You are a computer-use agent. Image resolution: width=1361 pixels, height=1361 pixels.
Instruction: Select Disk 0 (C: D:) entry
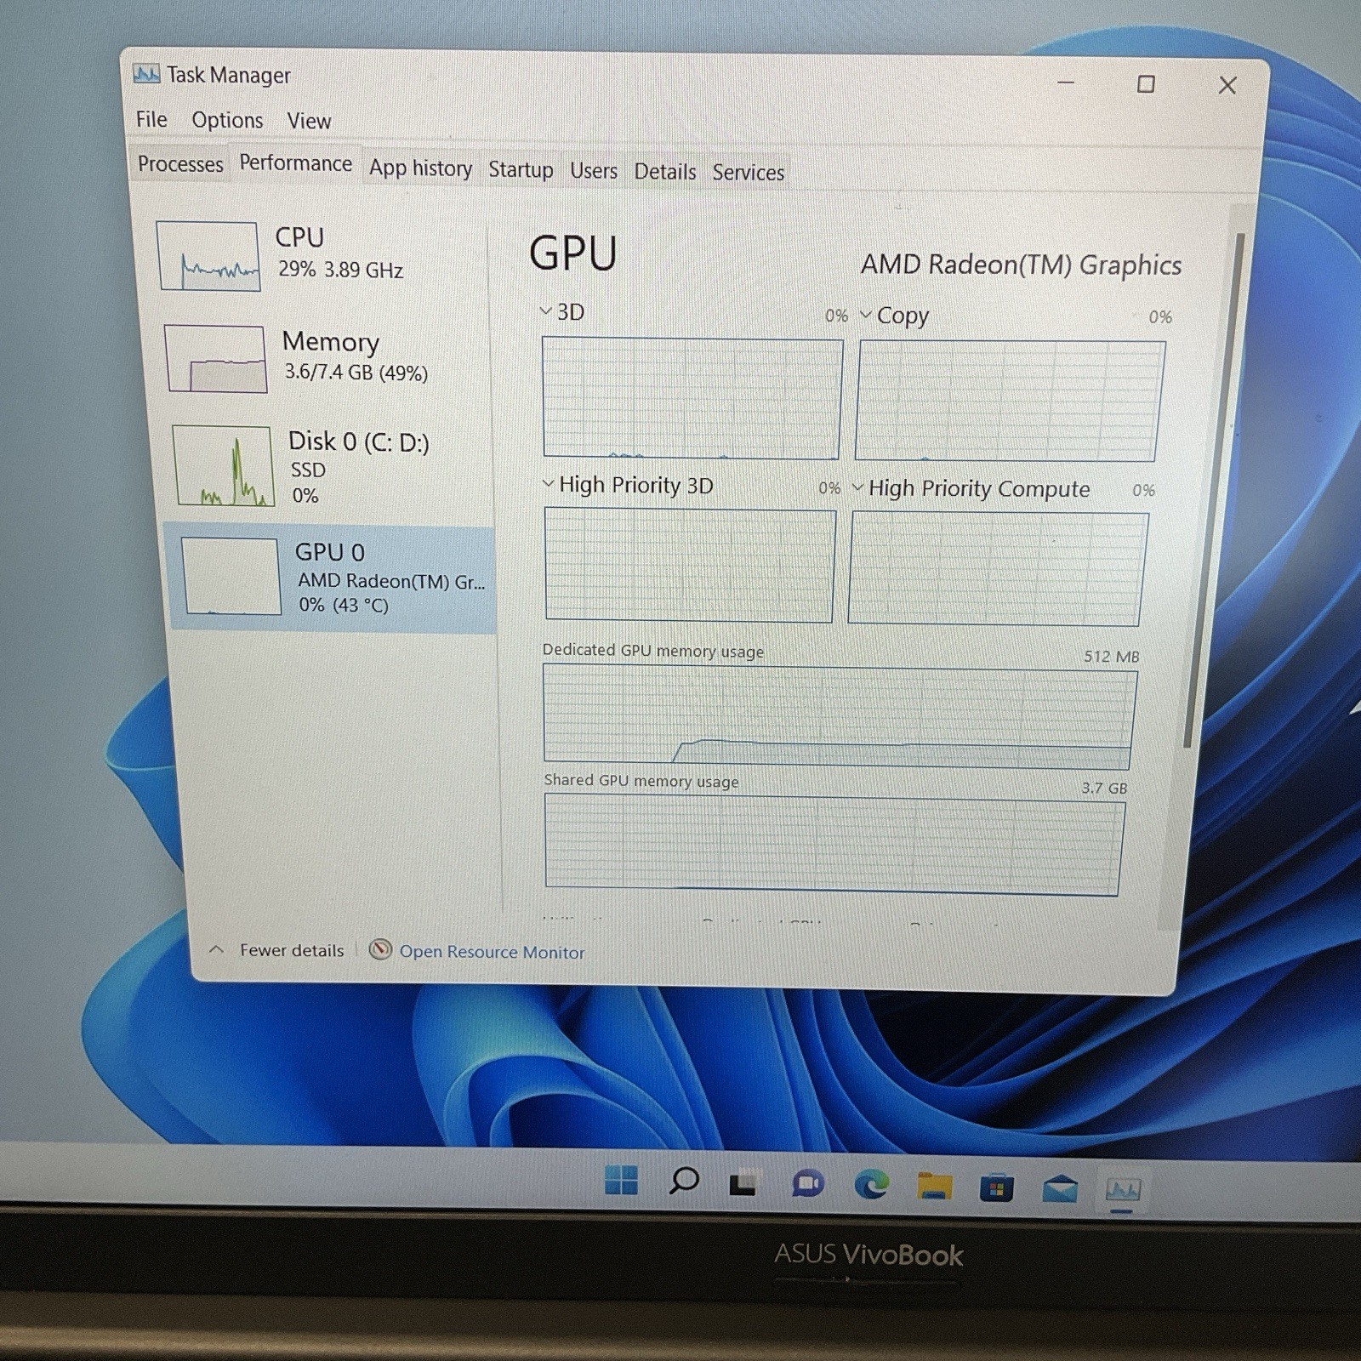[x=330, y=466]
